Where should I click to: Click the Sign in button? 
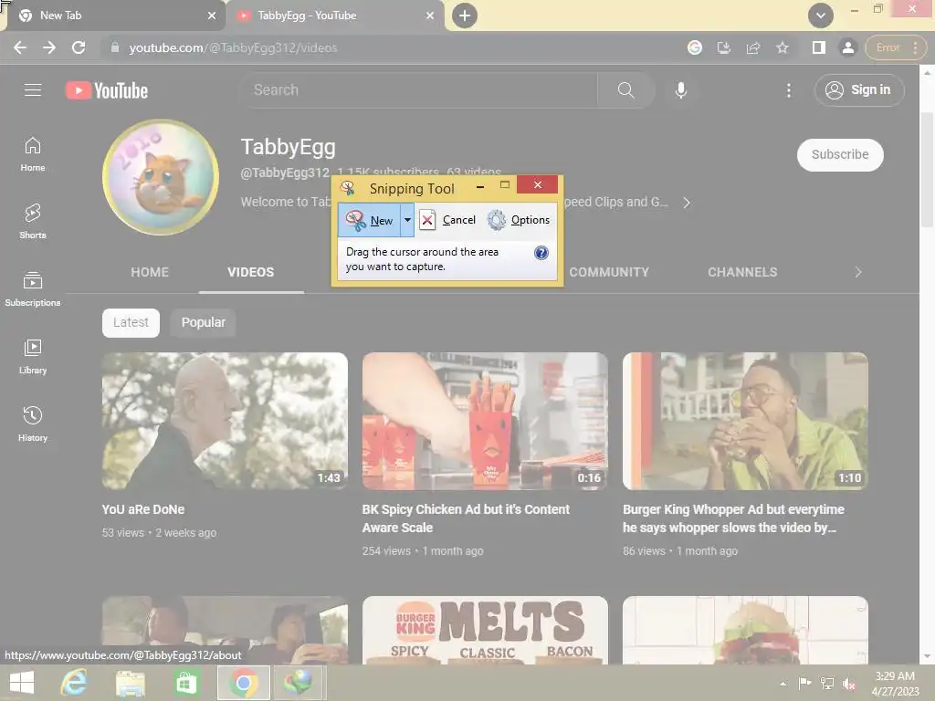(858, 90)
